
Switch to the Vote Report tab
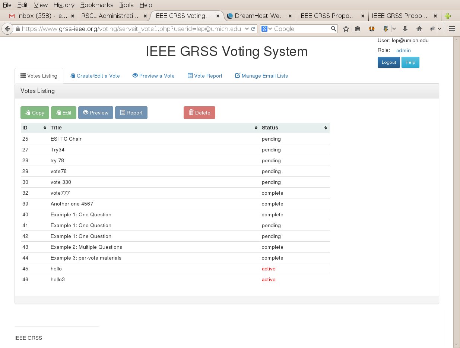[x=205, y=76]
